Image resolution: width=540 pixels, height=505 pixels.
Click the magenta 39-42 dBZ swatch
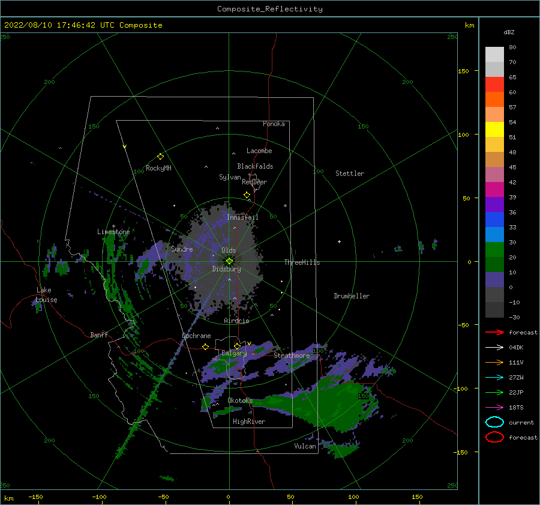click(x=494, y=189)
